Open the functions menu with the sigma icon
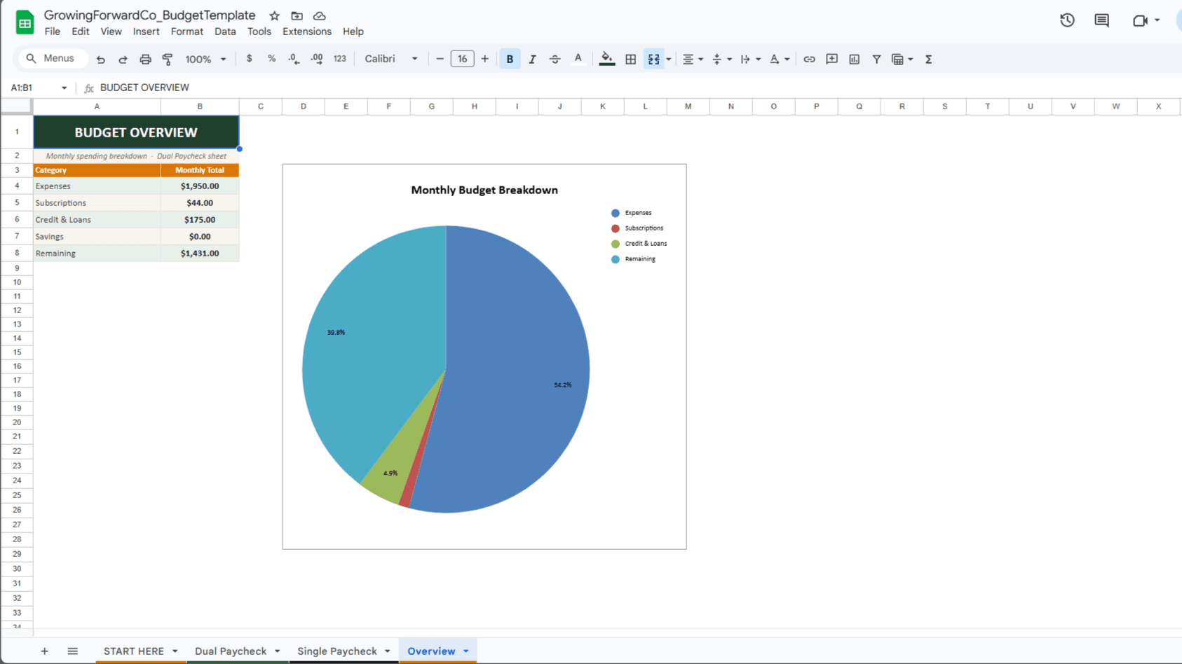The image size is (1182, 664). click(x=928, y=59)
